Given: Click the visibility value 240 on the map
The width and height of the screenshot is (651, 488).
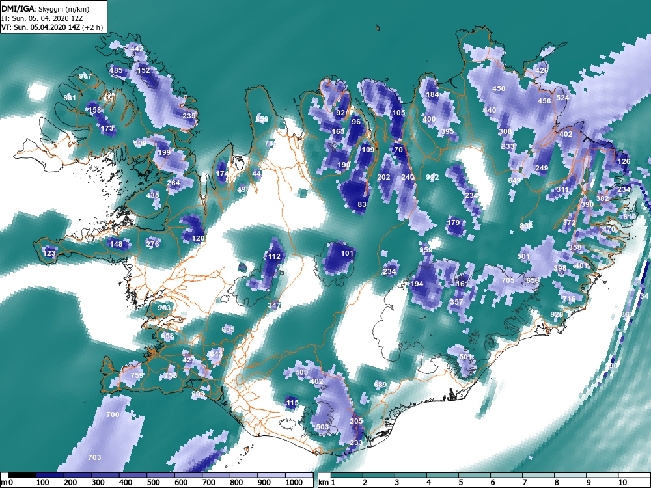Looking at the screenshot, I should pyautogui.click(x=408, y=177).
